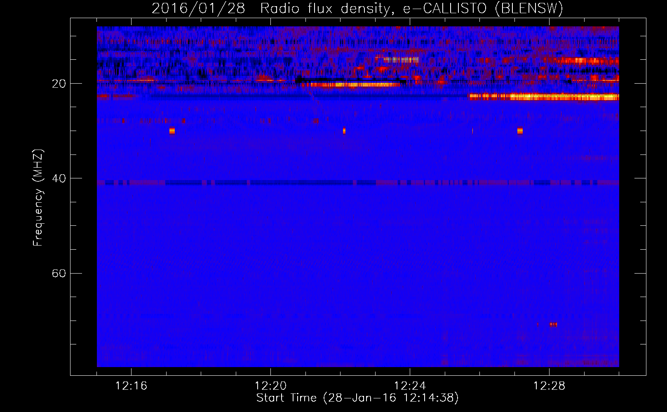667x412 pixels.
Task: Click the 12:16 time tick label
Action: tap(131, 386)
